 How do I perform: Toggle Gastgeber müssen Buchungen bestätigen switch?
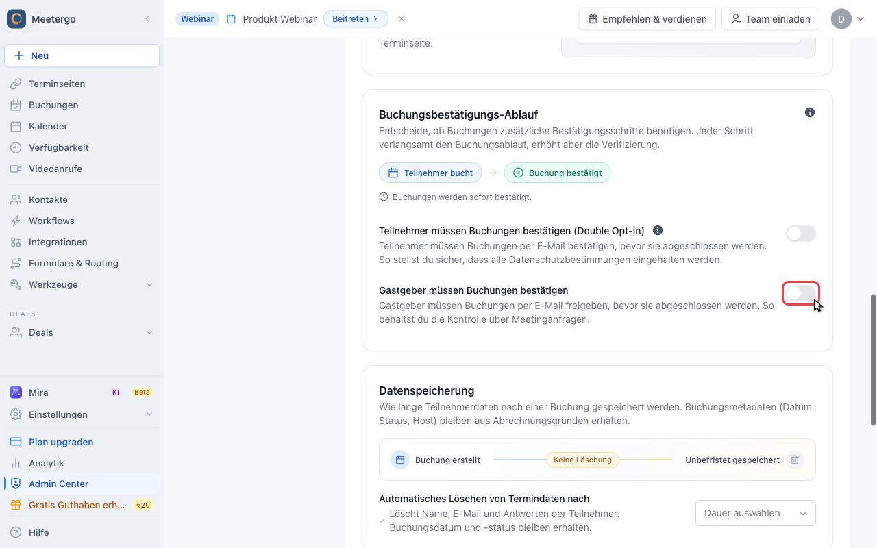(x=801, y=293)
